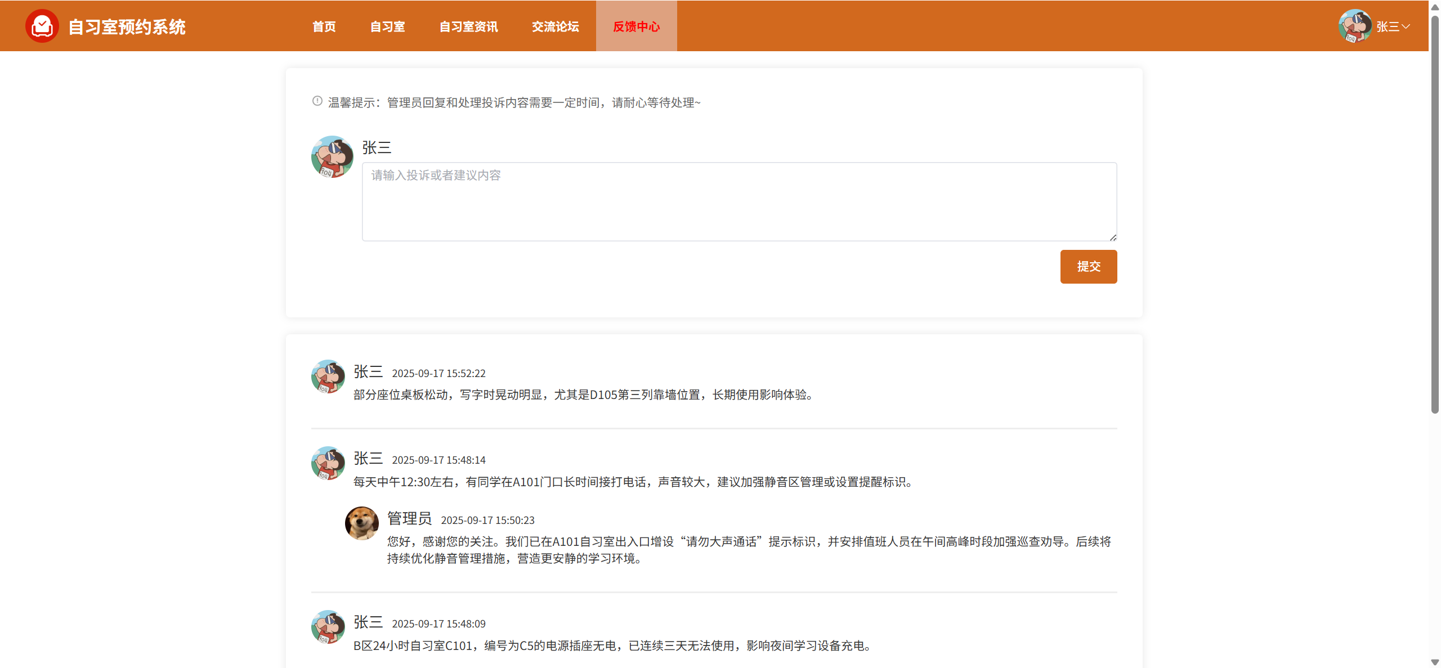Go to 自习室资讯 page
The height and width of the screenshot is (668, 1441).
coord(468,26)
